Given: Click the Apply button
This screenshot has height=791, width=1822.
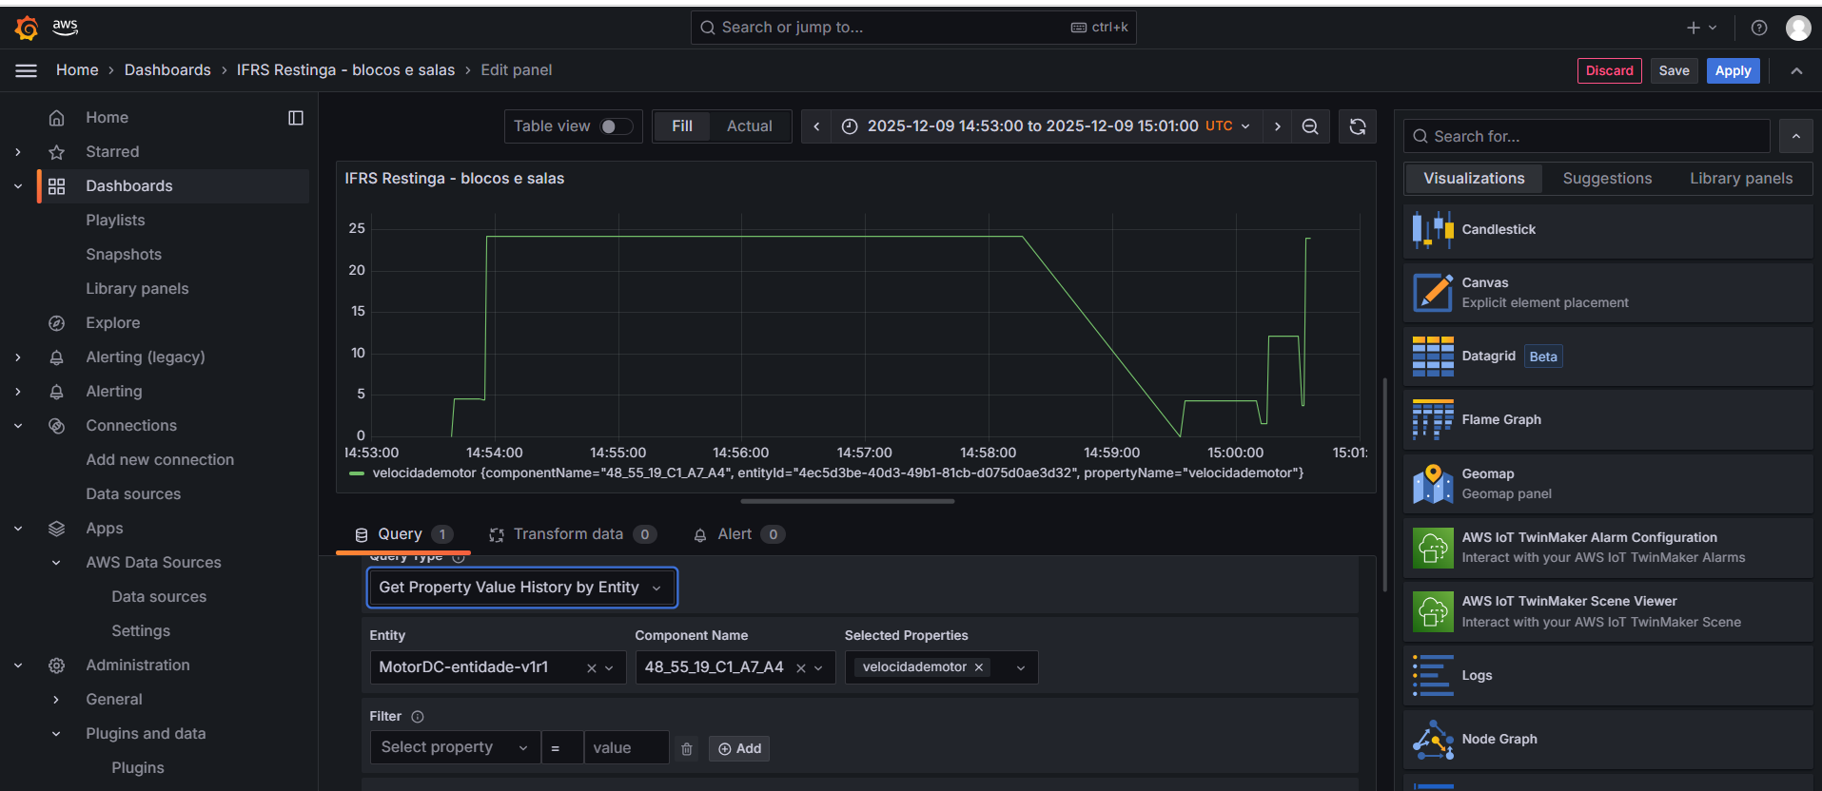Looking at the screenshot, I should 1733,71.
